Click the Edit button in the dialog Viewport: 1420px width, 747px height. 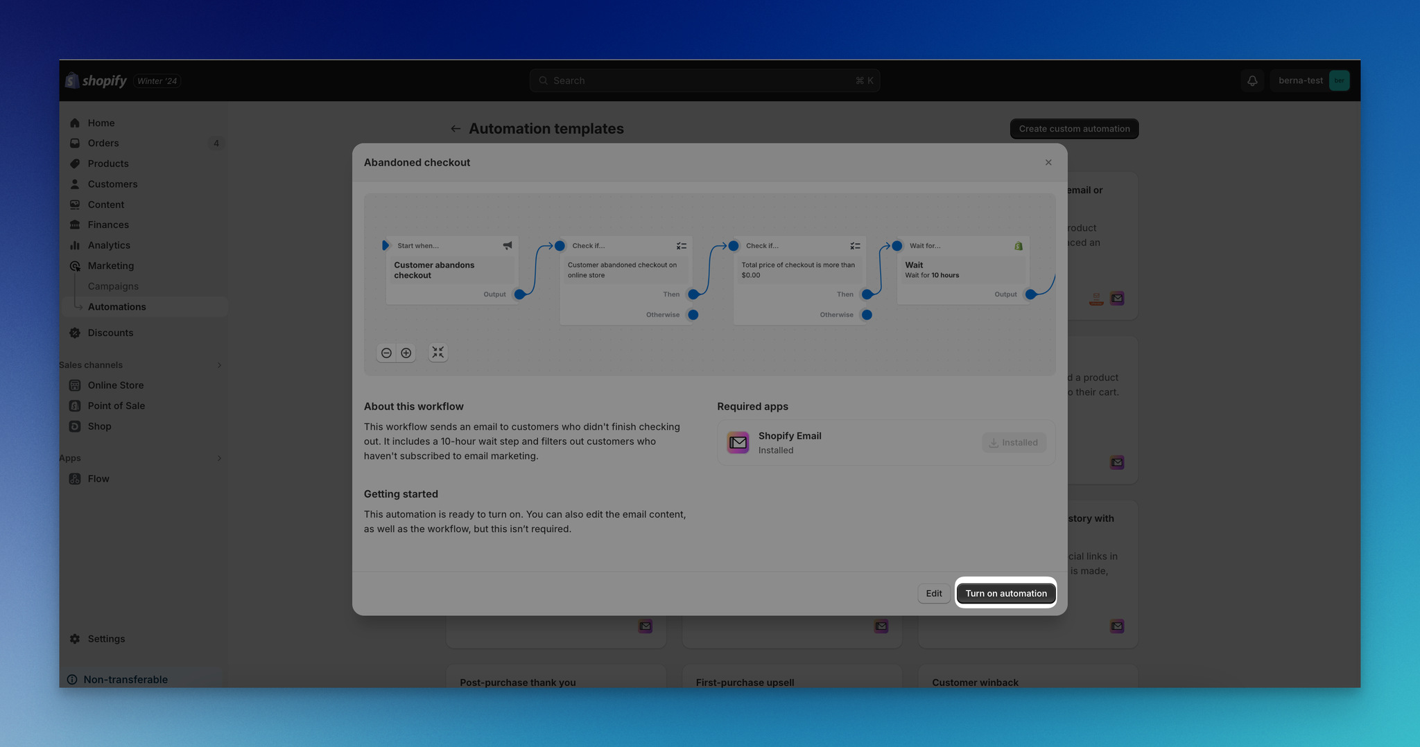click(934, 593)
